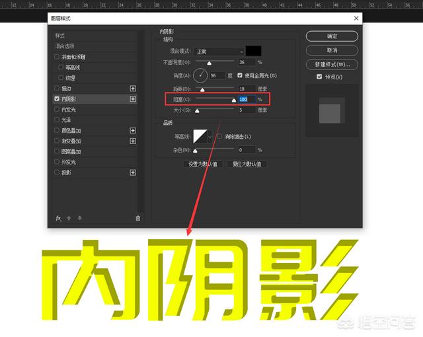Click the 不透明度 slider handle
423x337 pixels.
click(x=209, y=63)
